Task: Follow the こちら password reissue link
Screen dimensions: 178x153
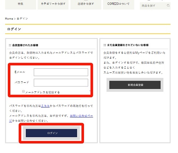Action: [45, 106]
